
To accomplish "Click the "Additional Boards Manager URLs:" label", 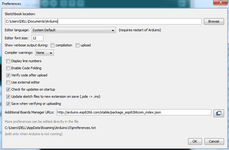I will click(x=29, y=112).
